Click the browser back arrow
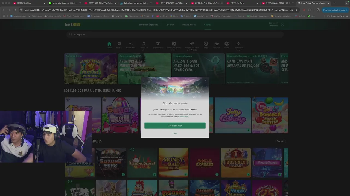Screen dimensions: 350x196 3,10
